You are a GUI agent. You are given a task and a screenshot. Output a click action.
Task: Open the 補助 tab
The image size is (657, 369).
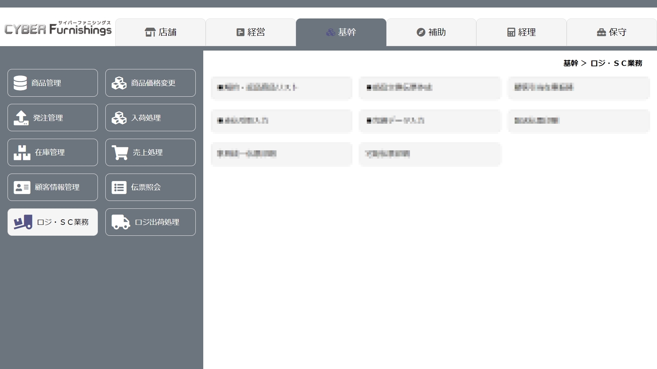click(x=431, y=32)
